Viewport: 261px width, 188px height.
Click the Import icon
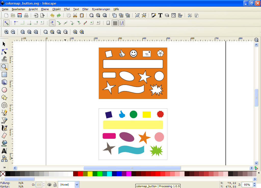coord(36,16)
